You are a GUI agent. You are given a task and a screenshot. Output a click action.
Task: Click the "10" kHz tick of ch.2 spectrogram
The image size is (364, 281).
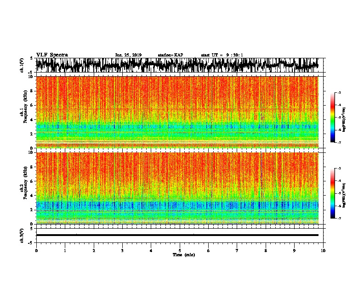(31, 152)
